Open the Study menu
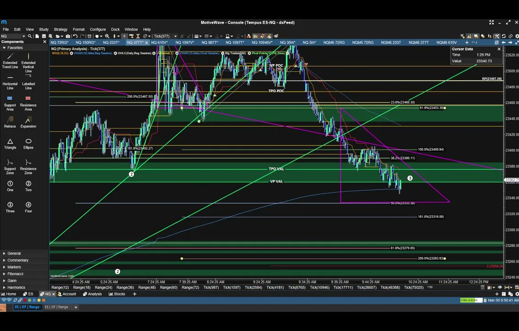 pyautogui.click(x=44, y=29)
